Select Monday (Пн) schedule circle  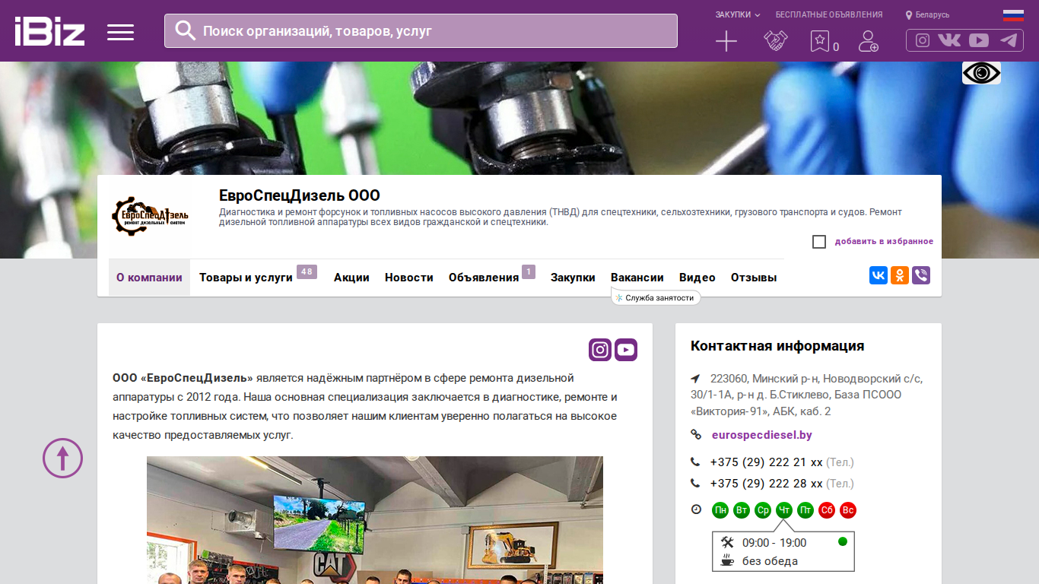720,510
